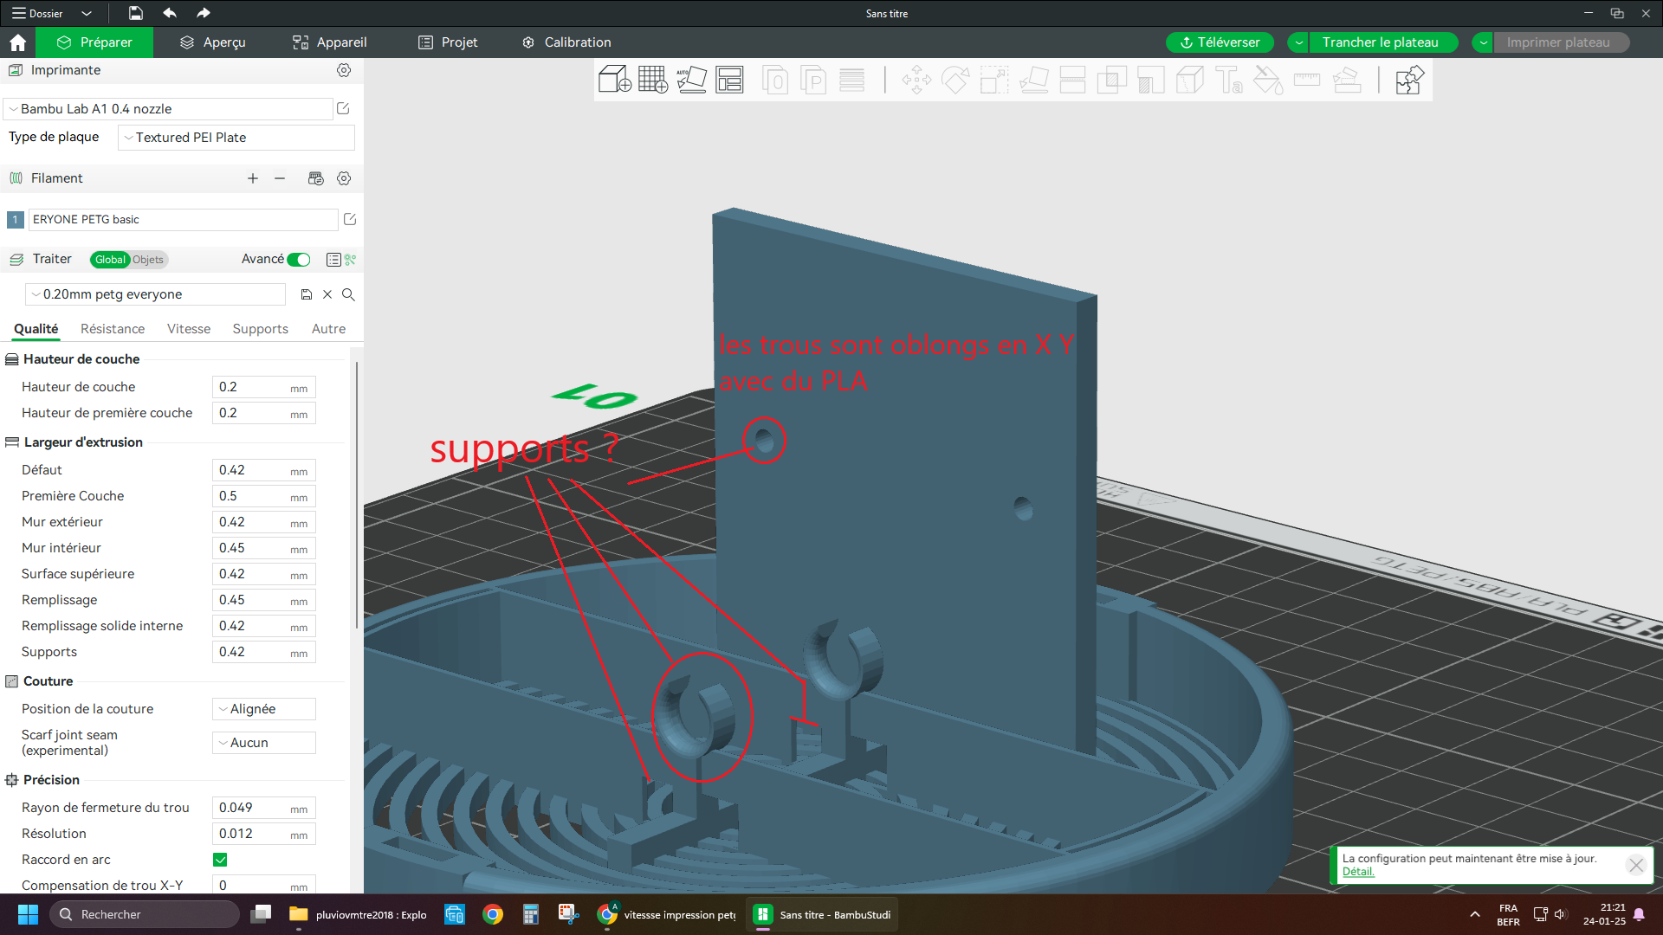Click the Add object cube icon
1663x935 pixels.
pos(614,80)
